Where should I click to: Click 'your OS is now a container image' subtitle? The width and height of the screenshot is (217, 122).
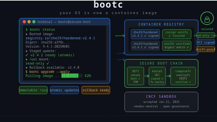pos(108,13)
